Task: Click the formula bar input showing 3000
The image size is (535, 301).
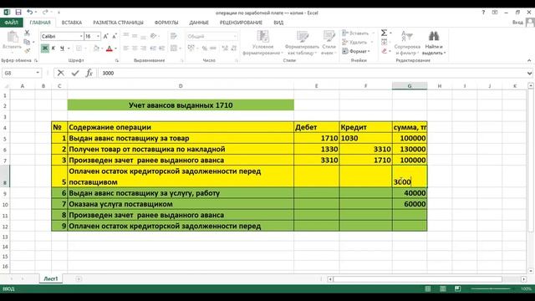Action: [x=312, y=73]
